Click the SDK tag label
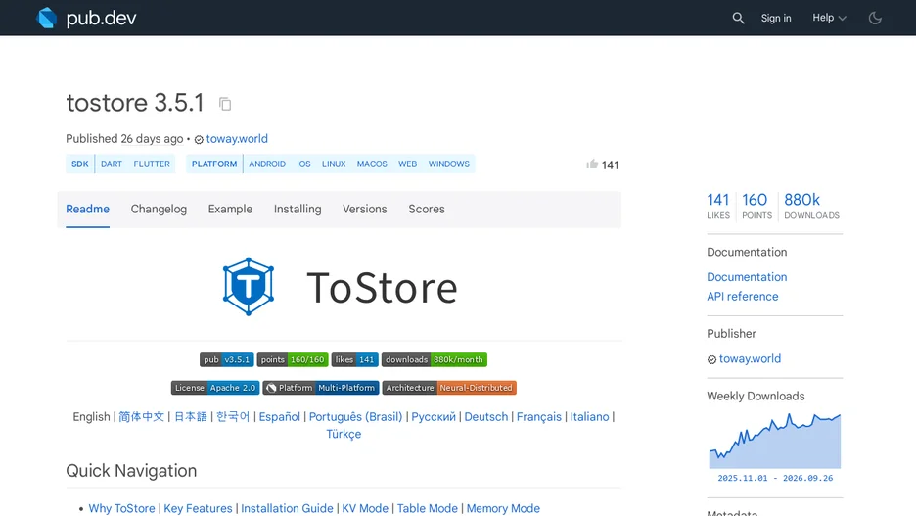 point(80,164)
